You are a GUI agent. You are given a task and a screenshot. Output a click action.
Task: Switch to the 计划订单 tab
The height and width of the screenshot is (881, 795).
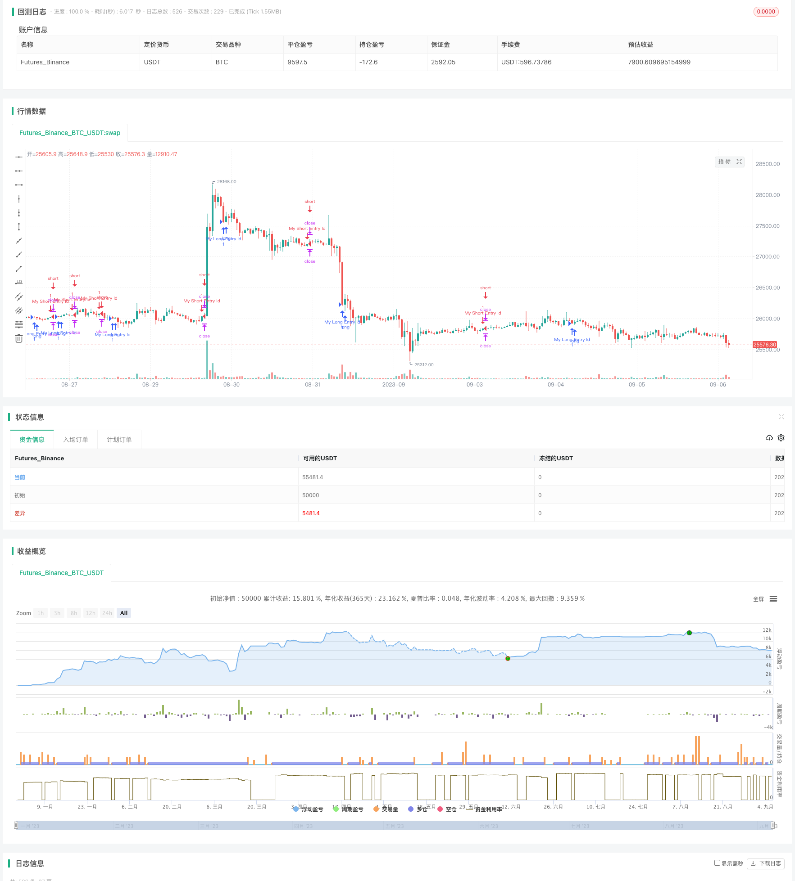click(x=119, y=440)
